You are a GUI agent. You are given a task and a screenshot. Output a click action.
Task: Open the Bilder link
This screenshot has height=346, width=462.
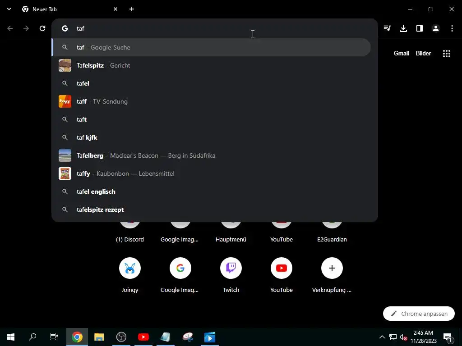(x=423, y=53)
